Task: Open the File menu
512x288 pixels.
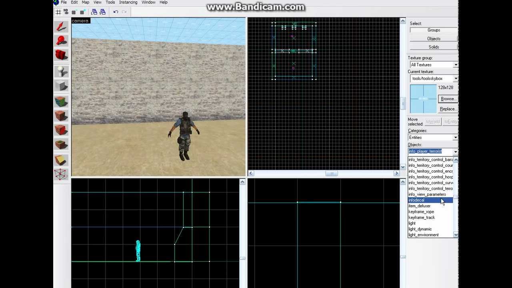Action: [64, 2]
